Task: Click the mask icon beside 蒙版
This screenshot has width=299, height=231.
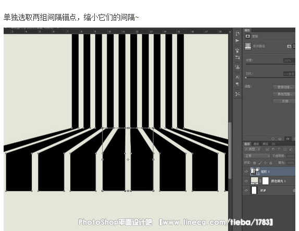Action: [248, 36]
